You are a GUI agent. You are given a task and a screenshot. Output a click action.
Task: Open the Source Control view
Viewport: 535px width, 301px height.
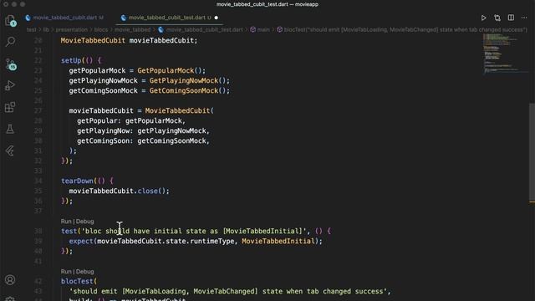coord(10,64)
